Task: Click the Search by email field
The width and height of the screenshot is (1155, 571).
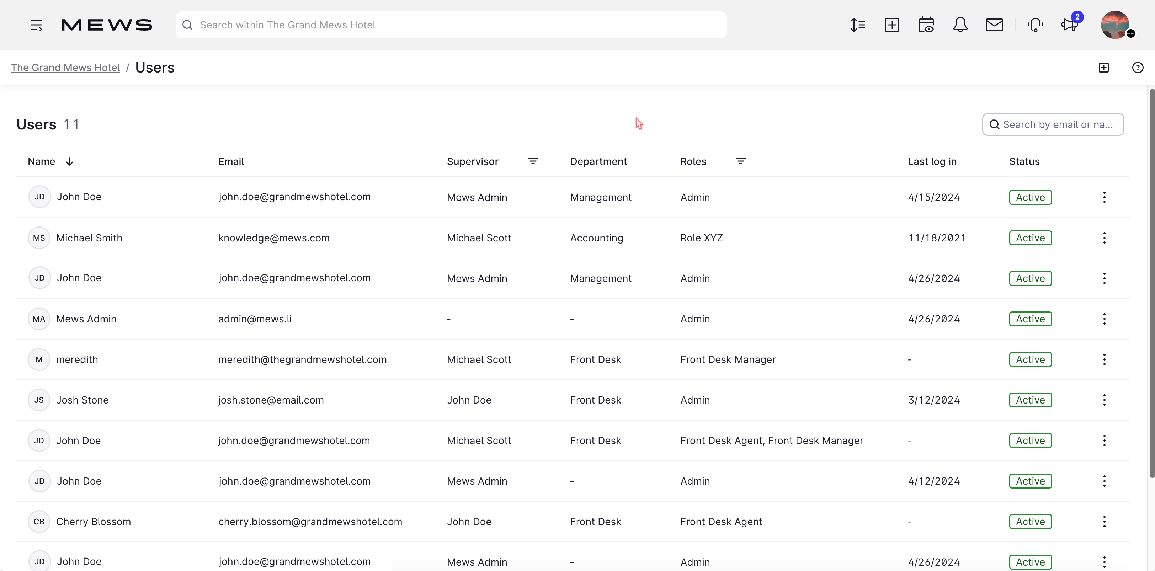Action: (x=1053, y=124)
